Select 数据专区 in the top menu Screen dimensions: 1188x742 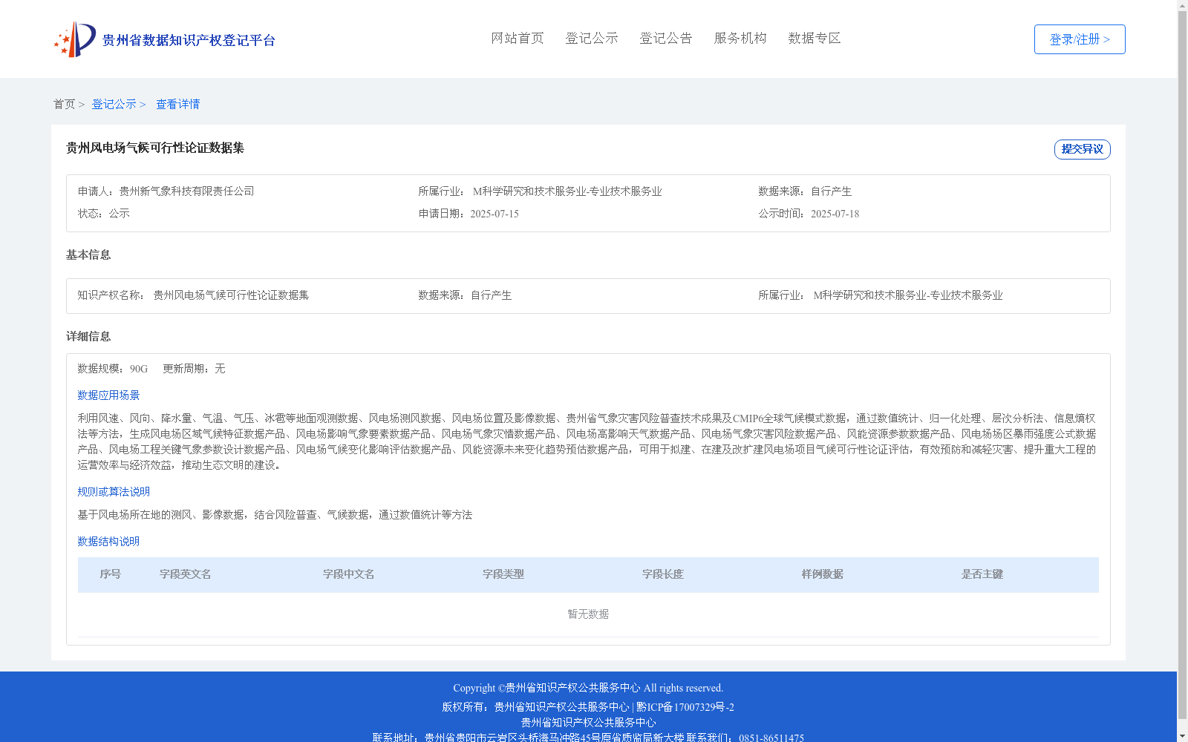pos(815,38)
